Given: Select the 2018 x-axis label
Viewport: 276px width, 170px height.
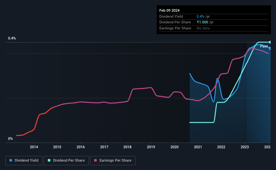Looking at the screenshot, I should [x=127, y=147].
